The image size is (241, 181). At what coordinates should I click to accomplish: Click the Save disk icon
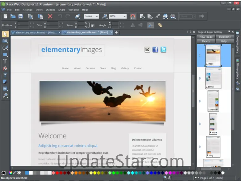click(20, 16)
